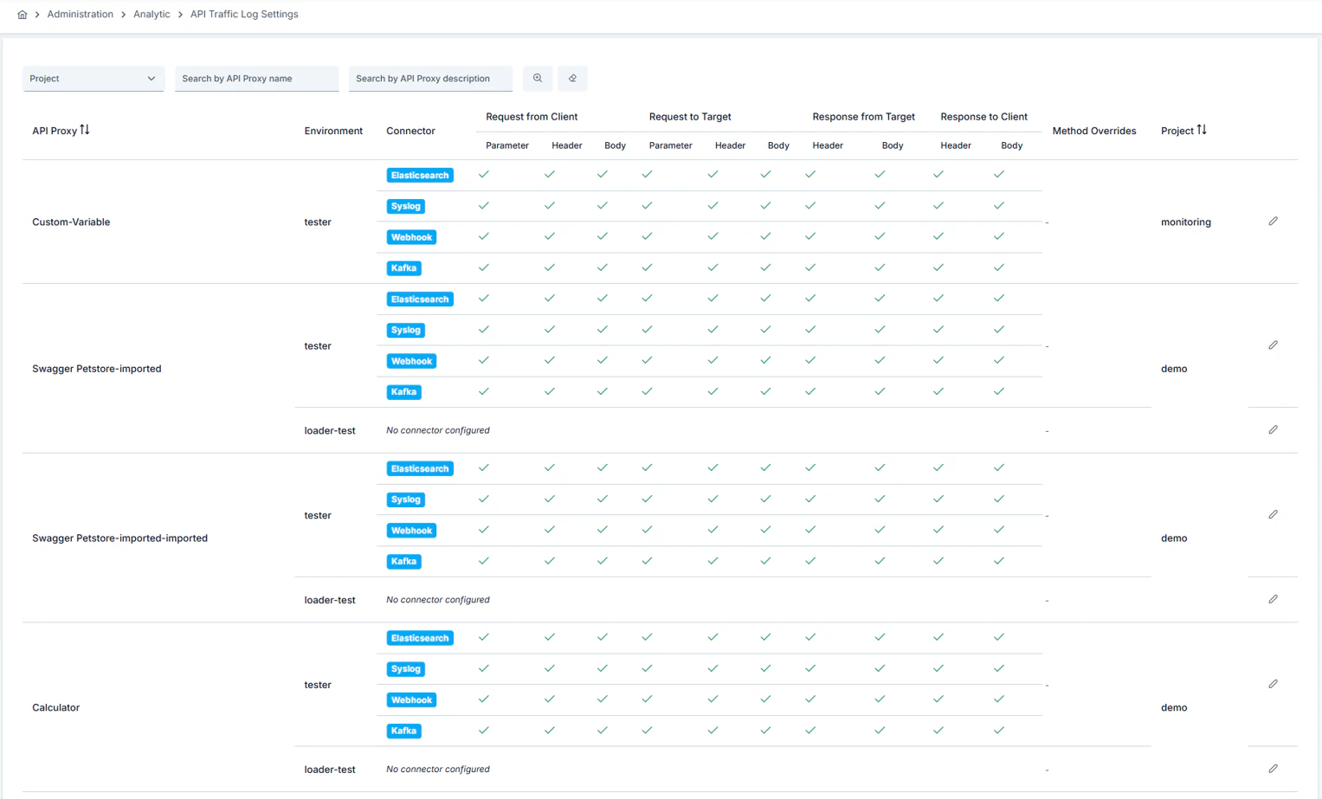Edit Swagger Petstore-imported loader-test pencil icon
Viewport: 1322px width, 799px height.
pos(1273,430)
